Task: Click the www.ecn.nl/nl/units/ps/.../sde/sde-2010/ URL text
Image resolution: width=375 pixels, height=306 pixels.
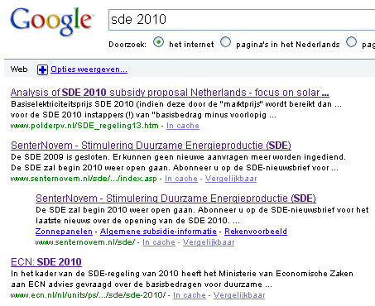Action: pos(88,295)
